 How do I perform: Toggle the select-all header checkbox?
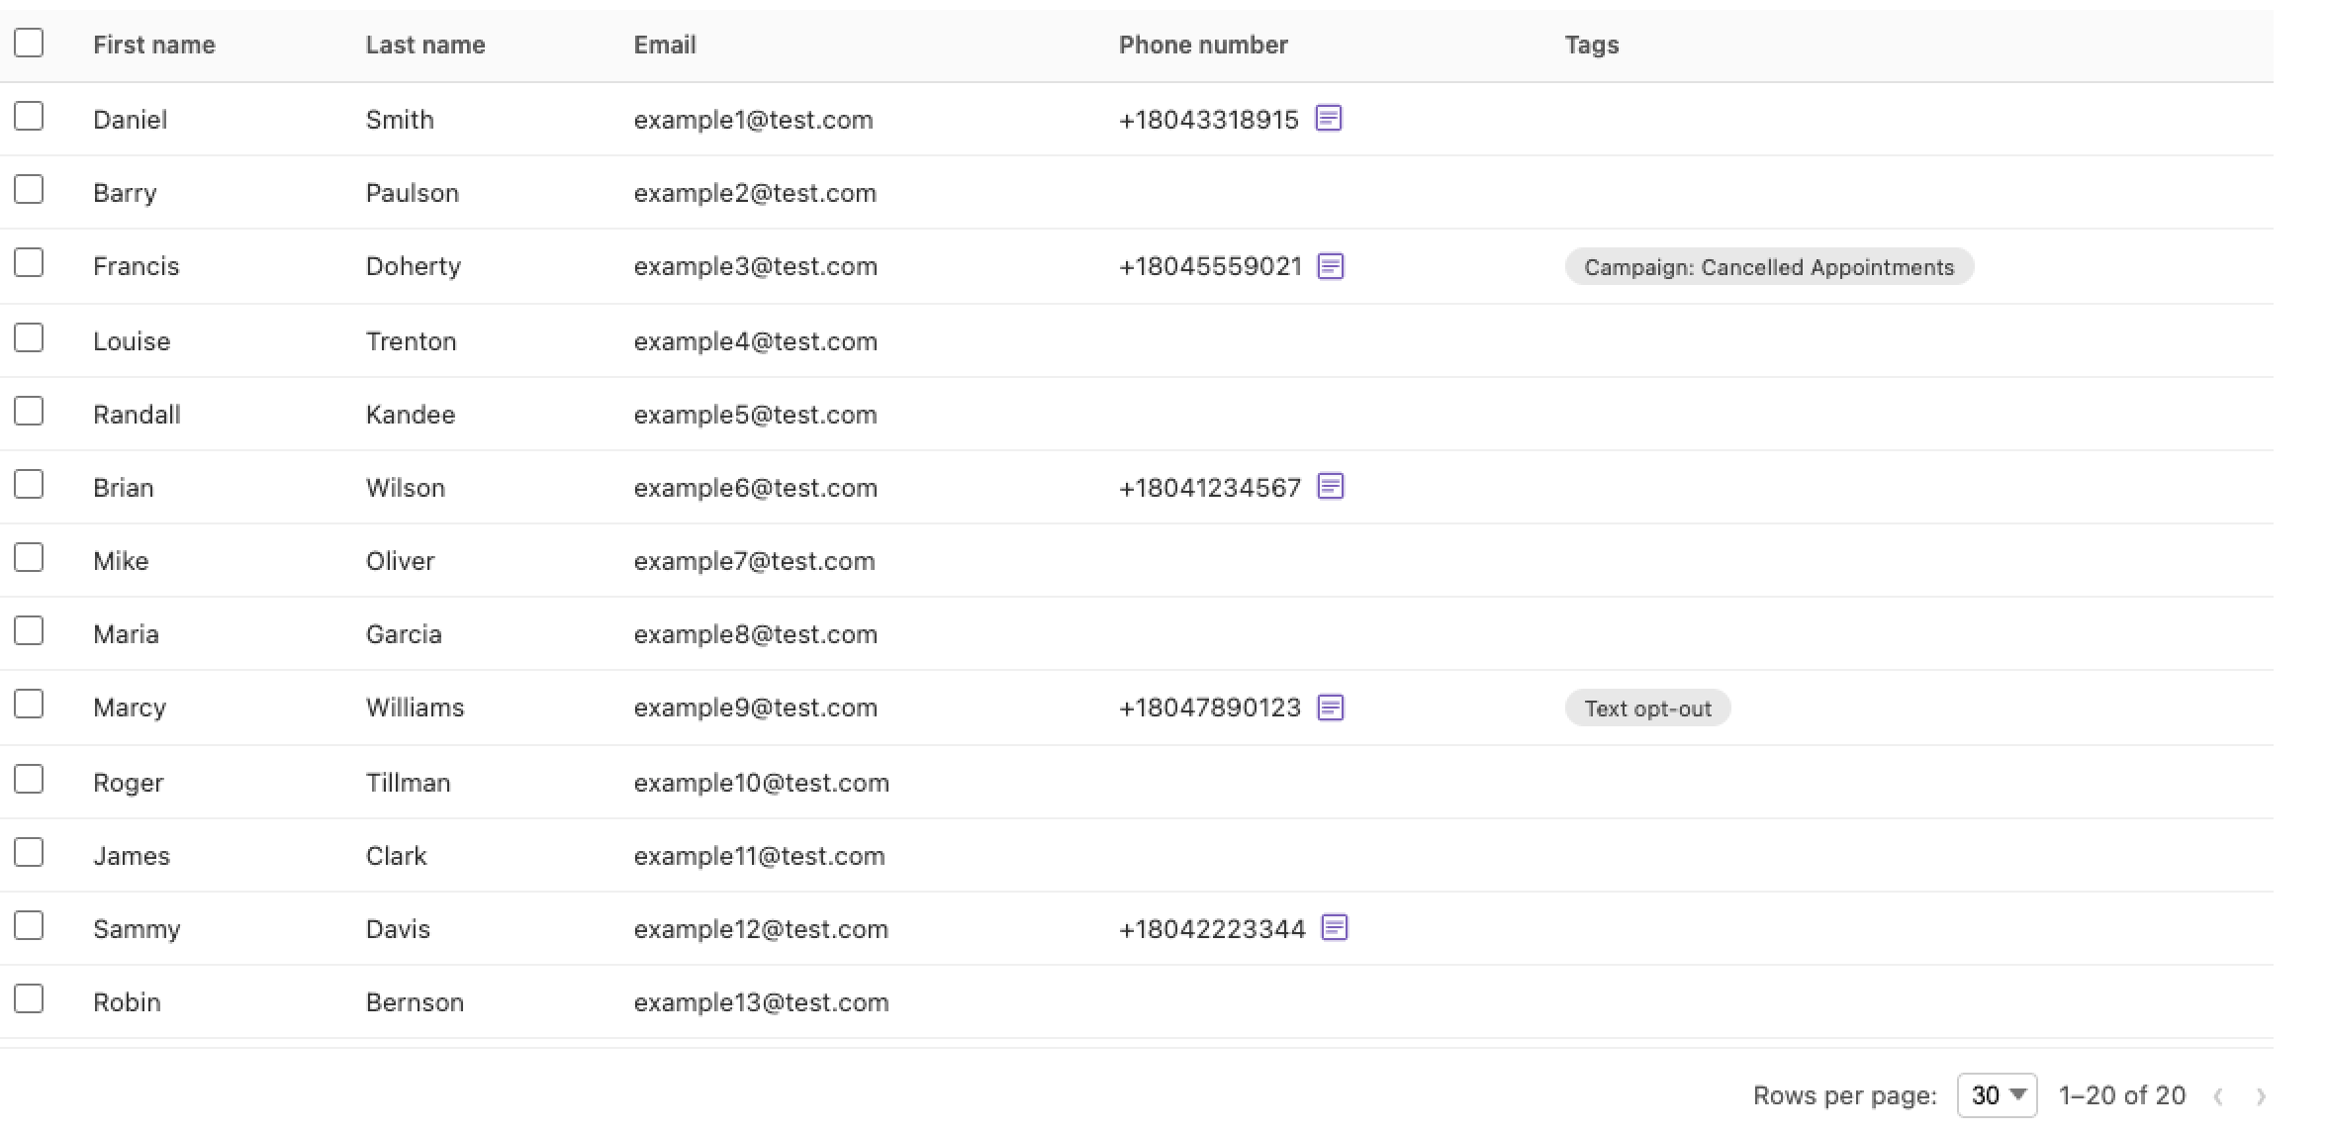point(29,43)
